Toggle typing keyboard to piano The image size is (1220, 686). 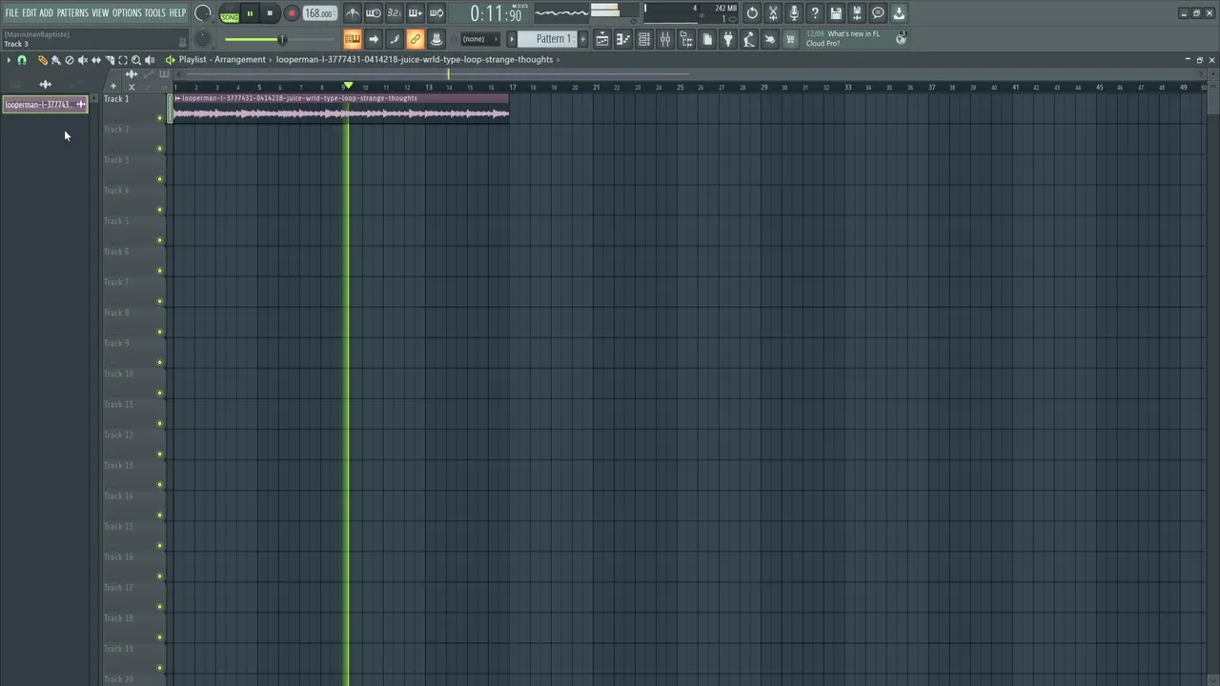click(x=353, y=39)
